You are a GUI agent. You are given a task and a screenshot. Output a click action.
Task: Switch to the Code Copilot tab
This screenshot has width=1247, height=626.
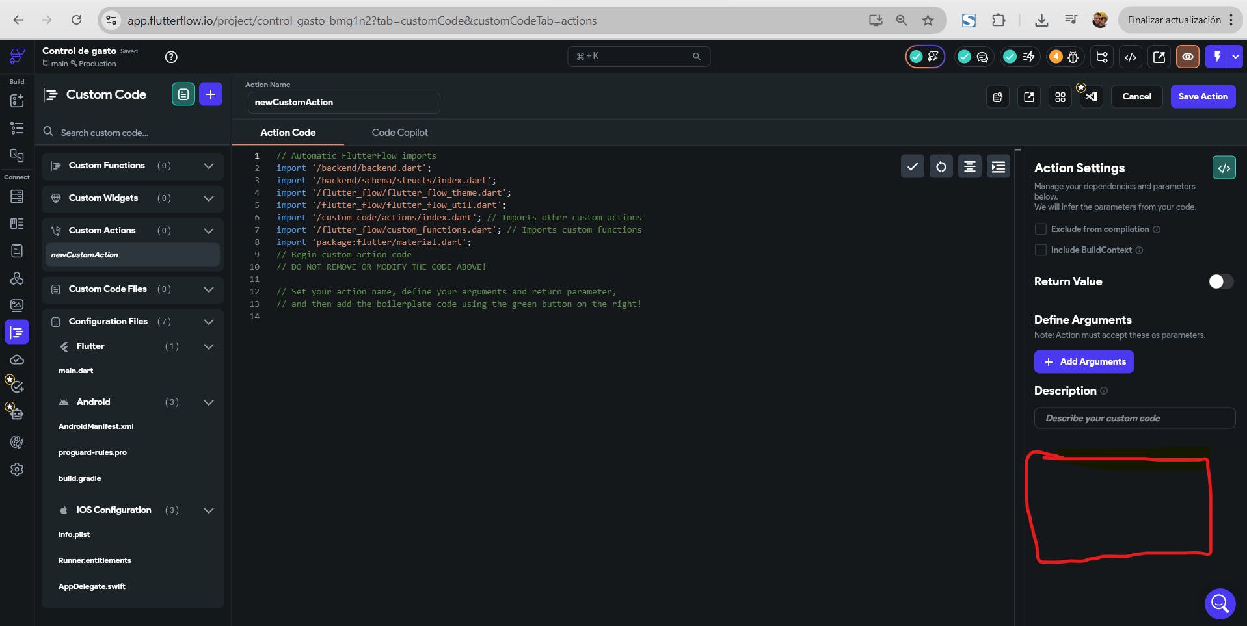pos(399,133)
